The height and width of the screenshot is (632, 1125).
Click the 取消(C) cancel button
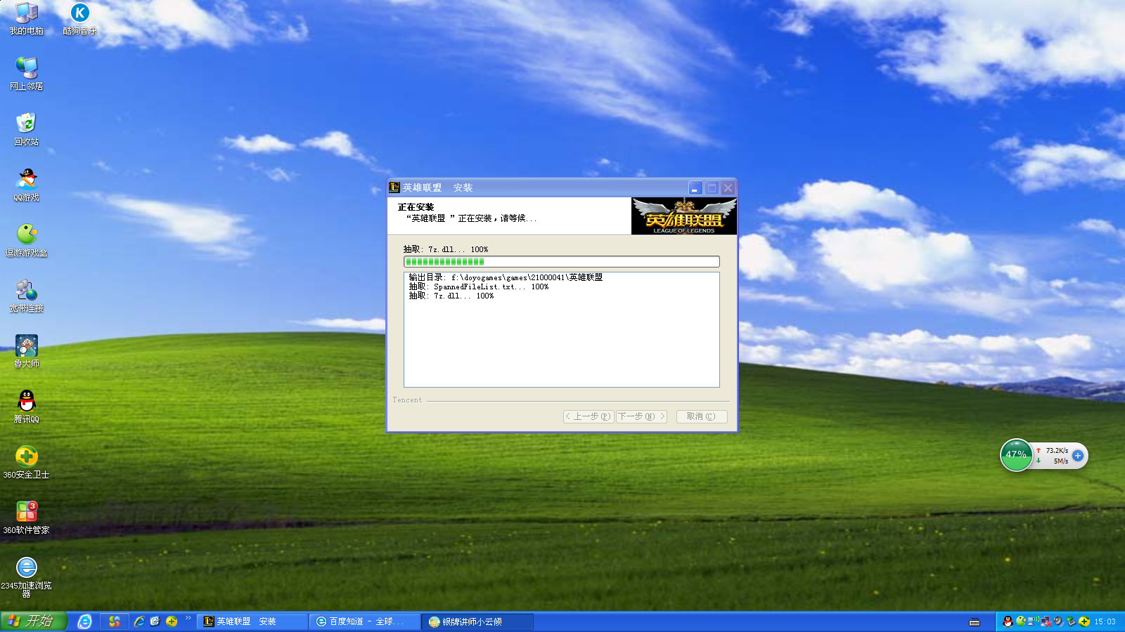pos(701,416)
